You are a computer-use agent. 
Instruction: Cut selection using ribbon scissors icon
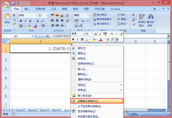[x=14, y=15]
